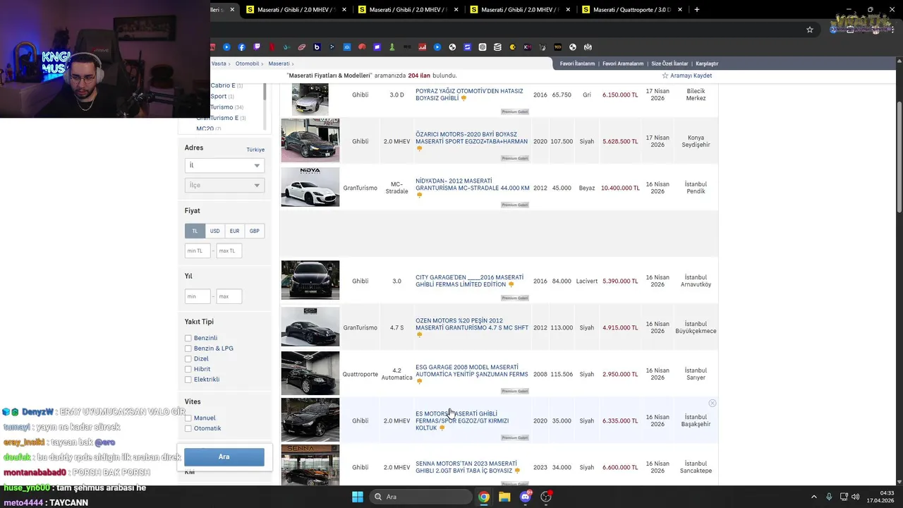Screen dimensions: 903x508
Task: Open the Netflix bookmark icon
Action: pos(272,47)
